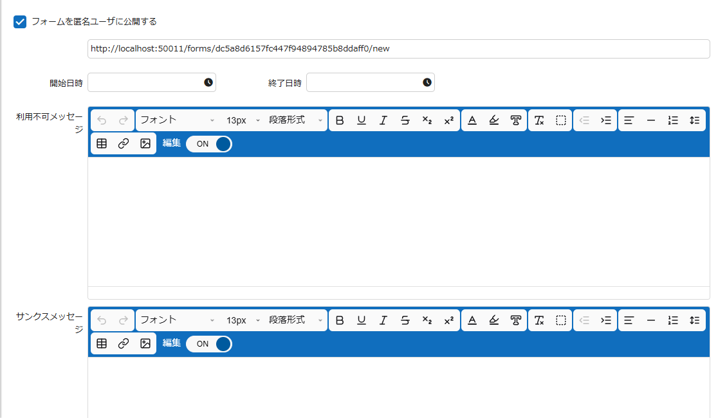Apply superscript in 利用不可メッセージ editor
The image size is (727, 418).
[448, 120]
